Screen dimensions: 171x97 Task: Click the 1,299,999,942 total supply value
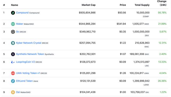pyautogui.click(x=141, y=81)
